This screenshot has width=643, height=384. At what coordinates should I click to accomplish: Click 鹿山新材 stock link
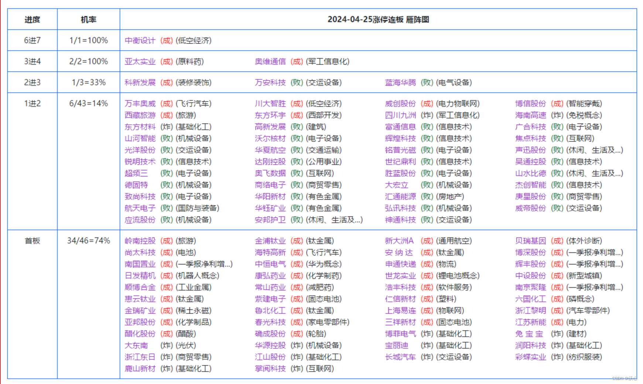(x=140, y=369)
